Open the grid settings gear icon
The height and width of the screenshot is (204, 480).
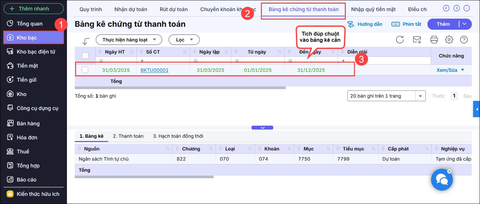(449, 40)
